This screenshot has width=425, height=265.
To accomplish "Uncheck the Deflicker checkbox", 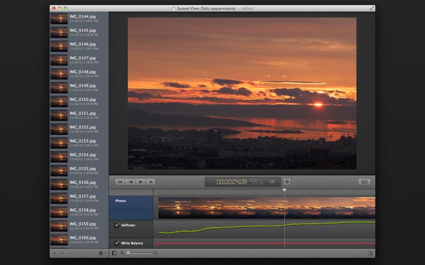I will pos(117,225).
